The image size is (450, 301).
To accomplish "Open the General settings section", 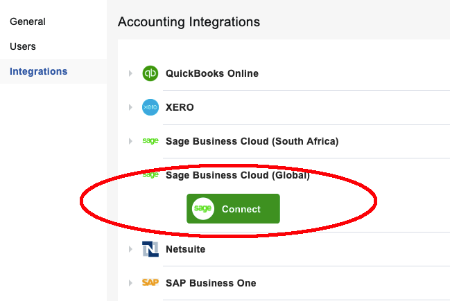I will (28, 21).
